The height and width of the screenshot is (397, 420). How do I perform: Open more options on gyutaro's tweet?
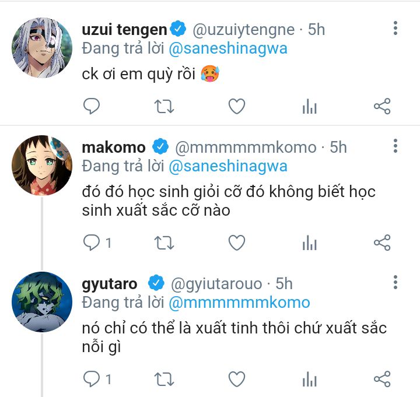tap(395, 283)
